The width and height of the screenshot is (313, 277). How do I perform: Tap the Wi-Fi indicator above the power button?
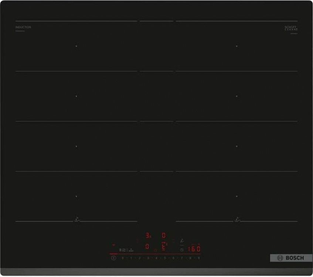pos(113,244)
